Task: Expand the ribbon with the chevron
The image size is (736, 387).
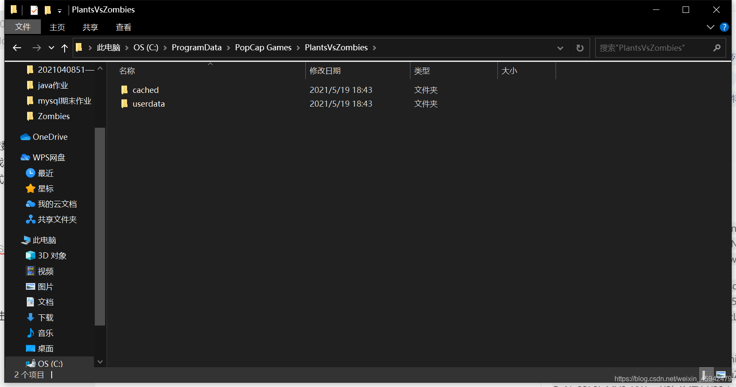Action: [710, 27]
